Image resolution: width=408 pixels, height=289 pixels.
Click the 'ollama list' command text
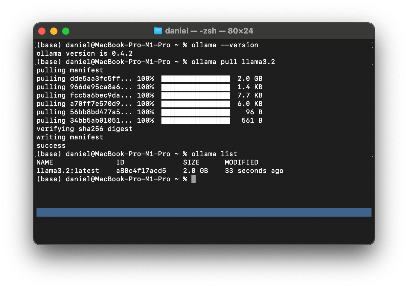click(x=214, y=154)
